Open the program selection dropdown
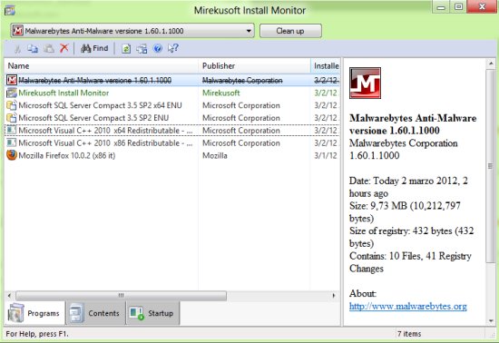Viewport: 499px width, 343px height. (132, 31)
